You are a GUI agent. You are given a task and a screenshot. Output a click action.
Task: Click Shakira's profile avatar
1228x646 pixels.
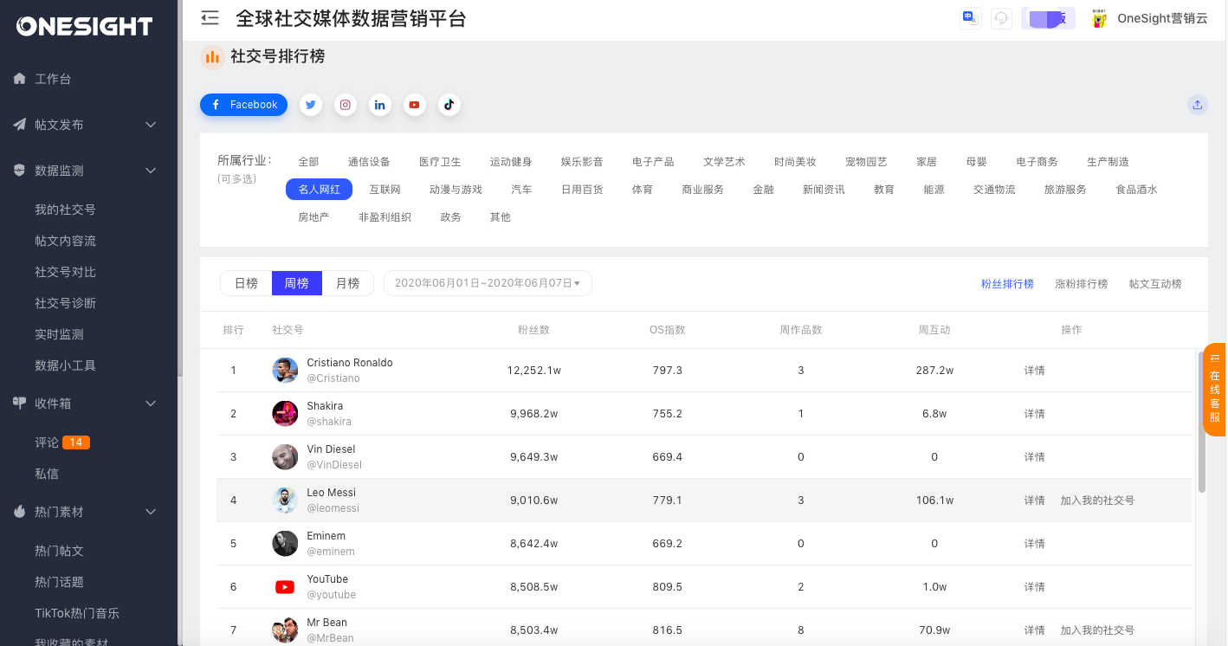click(x=285, y=414)
